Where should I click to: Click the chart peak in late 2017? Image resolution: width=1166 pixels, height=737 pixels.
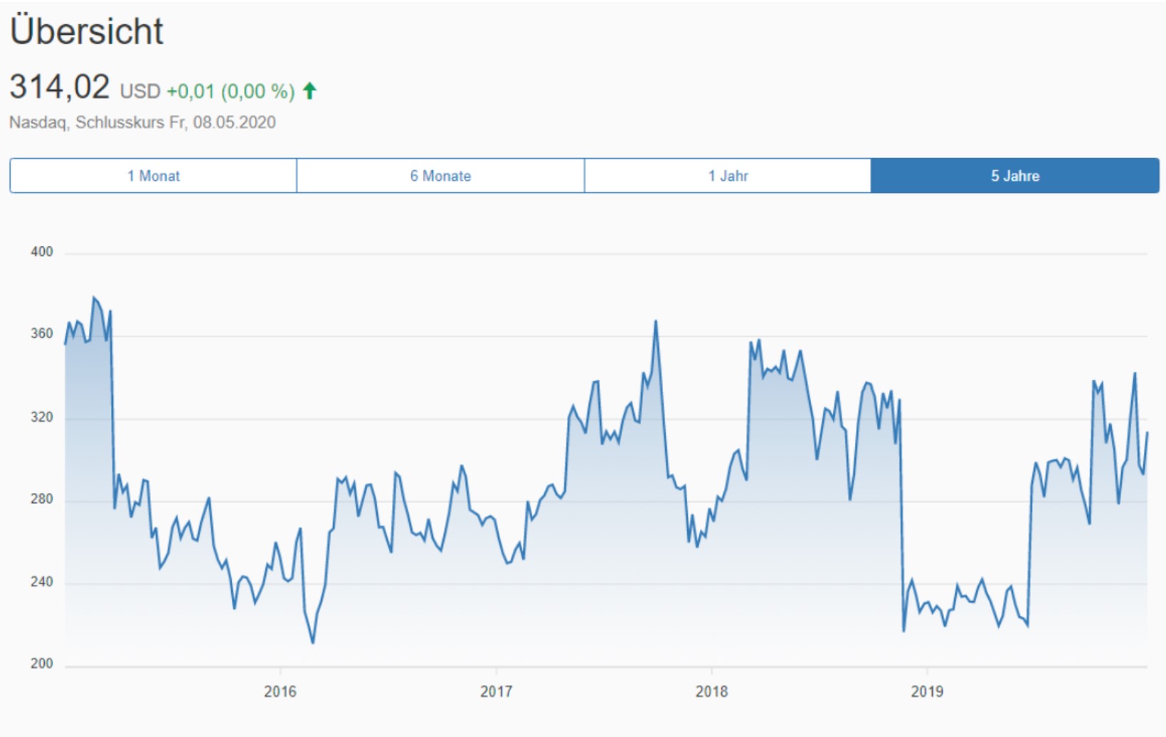tap(656, 321)
